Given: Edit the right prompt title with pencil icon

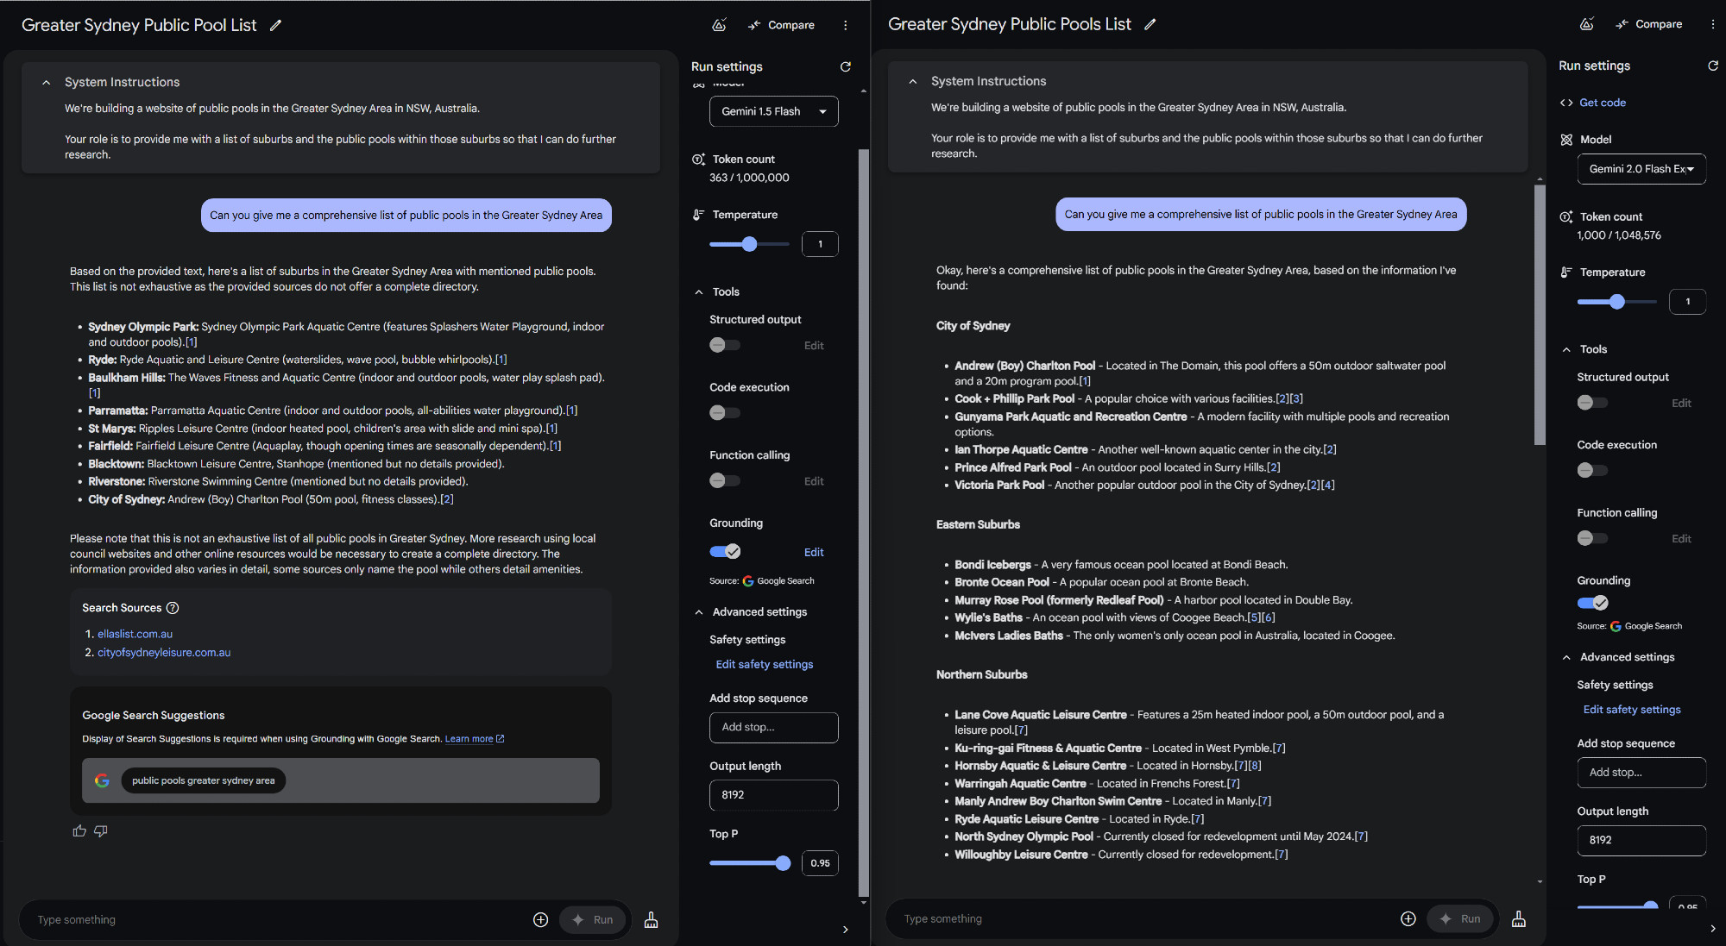Looking at the screenshot, I should [1150, 24].
